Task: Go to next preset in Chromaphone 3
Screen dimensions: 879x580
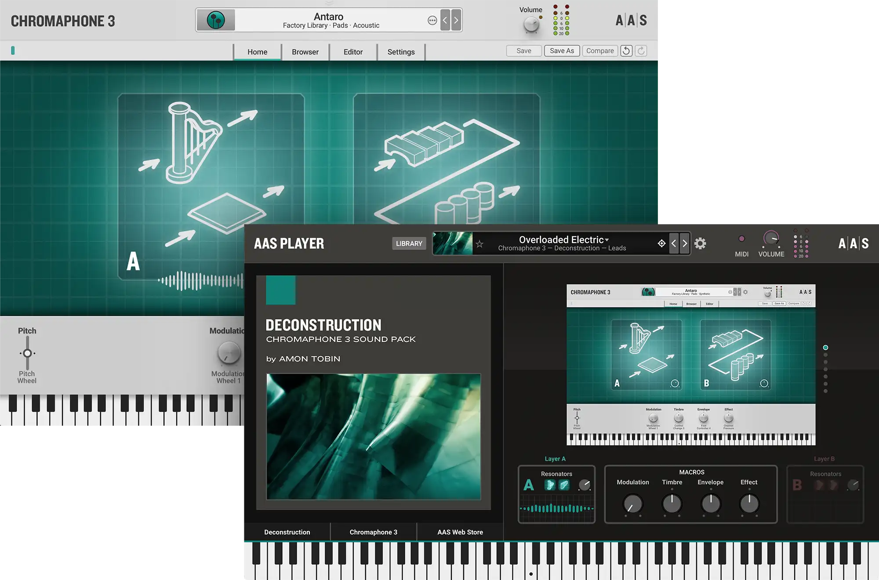Action: pyautogui.click(x=456, y=20)
